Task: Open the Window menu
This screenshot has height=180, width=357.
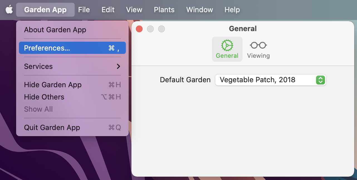Action: pos(199,10)
